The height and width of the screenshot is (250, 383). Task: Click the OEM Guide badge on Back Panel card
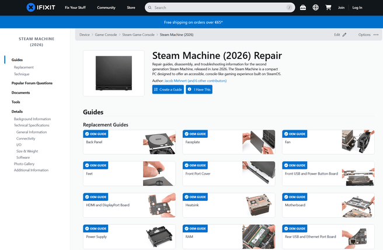(x=96, y=134)
